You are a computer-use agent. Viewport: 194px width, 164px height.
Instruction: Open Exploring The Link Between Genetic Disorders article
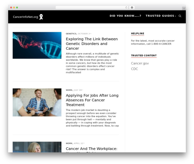92,44
